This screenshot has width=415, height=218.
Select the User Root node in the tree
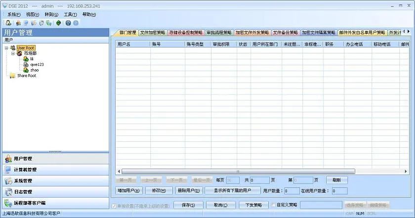(x=26, y=47)
